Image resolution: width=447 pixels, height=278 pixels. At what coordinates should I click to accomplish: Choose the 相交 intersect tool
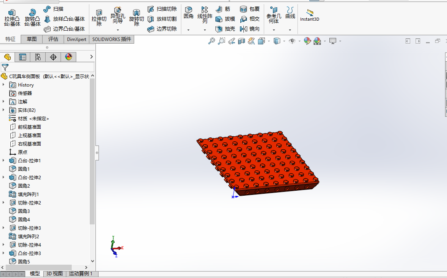click(x=250, y=19)
